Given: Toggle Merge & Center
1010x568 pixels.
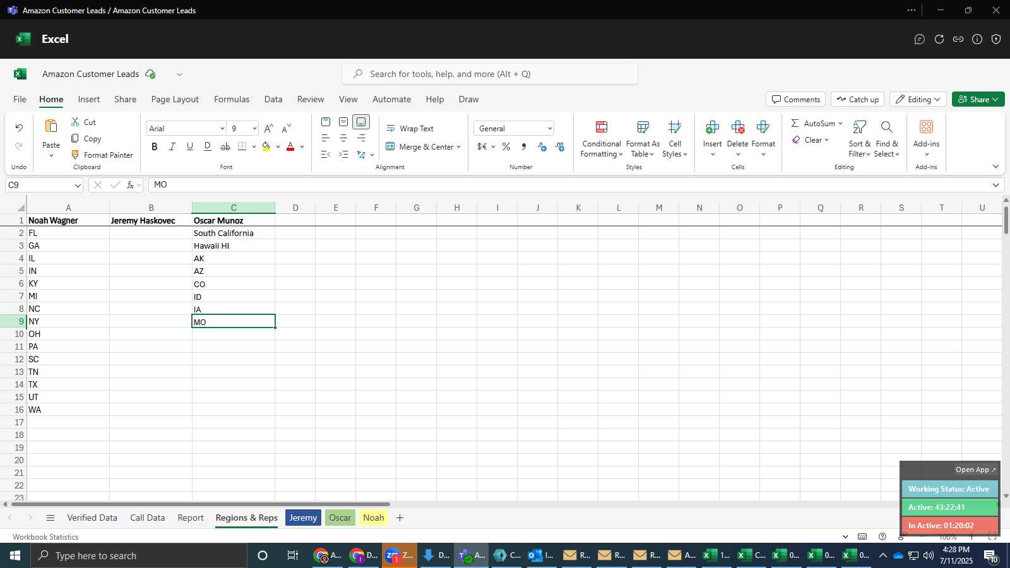Looking at the screenshot, I should 419,146.
